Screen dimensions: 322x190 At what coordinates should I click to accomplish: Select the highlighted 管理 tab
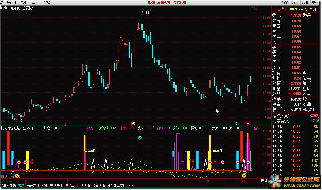pos(21,185)
